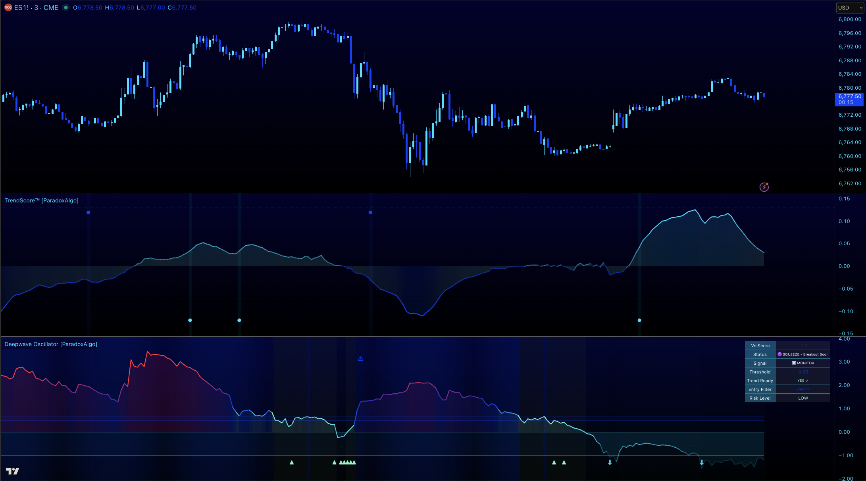Click the blue warning triangle in Deepwave pane

360,359
